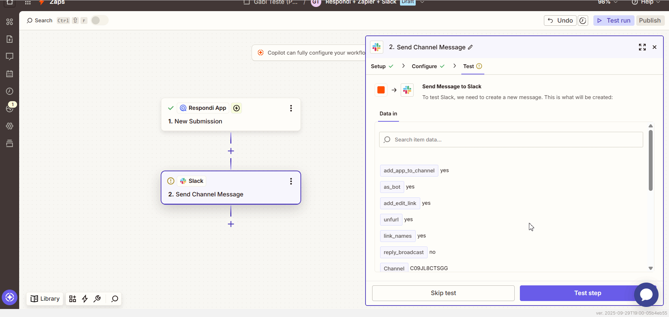Image resolution: width=669 pixels, height=317 pixels.
Task: Click the as_bot field label
Action: coord(392,187)
